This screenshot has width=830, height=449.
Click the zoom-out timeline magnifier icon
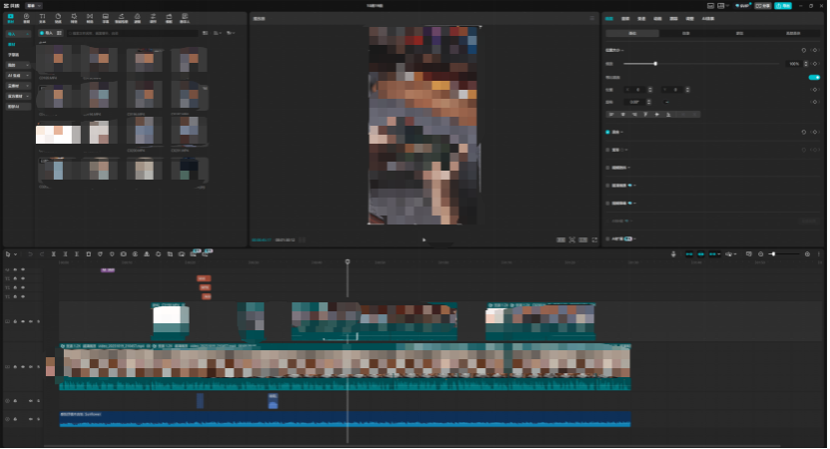pos(760,254)
